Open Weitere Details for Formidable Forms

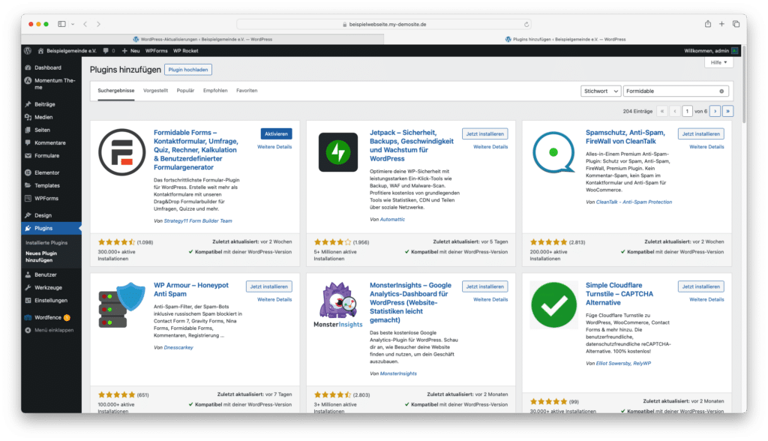coord(274,147)
